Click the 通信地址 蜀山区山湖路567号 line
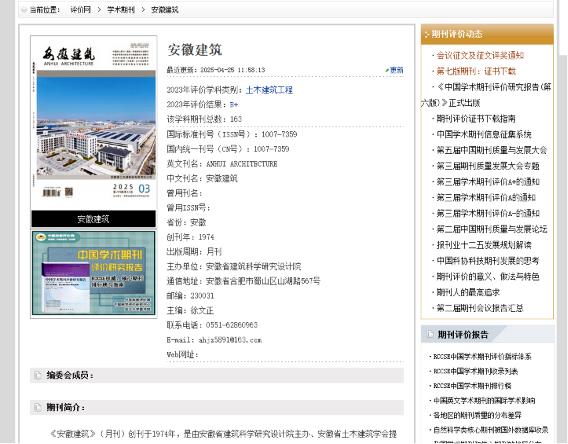Screen dimensions: 568x444 click(x=243, y=281)
